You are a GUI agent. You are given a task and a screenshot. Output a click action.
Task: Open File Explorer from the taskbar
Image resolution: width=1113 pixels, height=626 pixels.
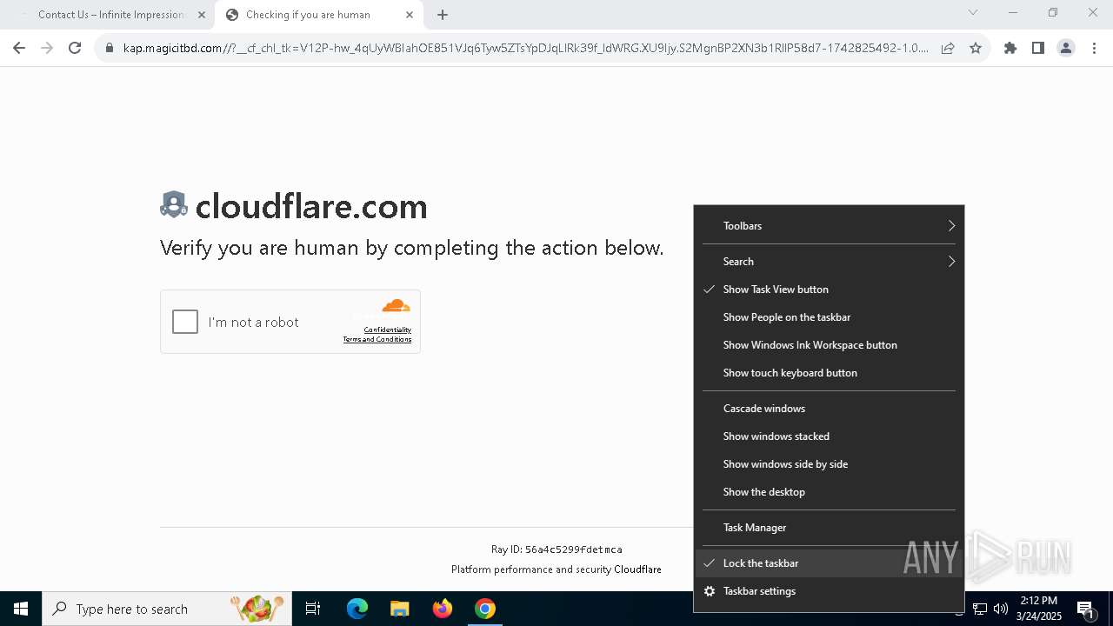pos(399,609)
